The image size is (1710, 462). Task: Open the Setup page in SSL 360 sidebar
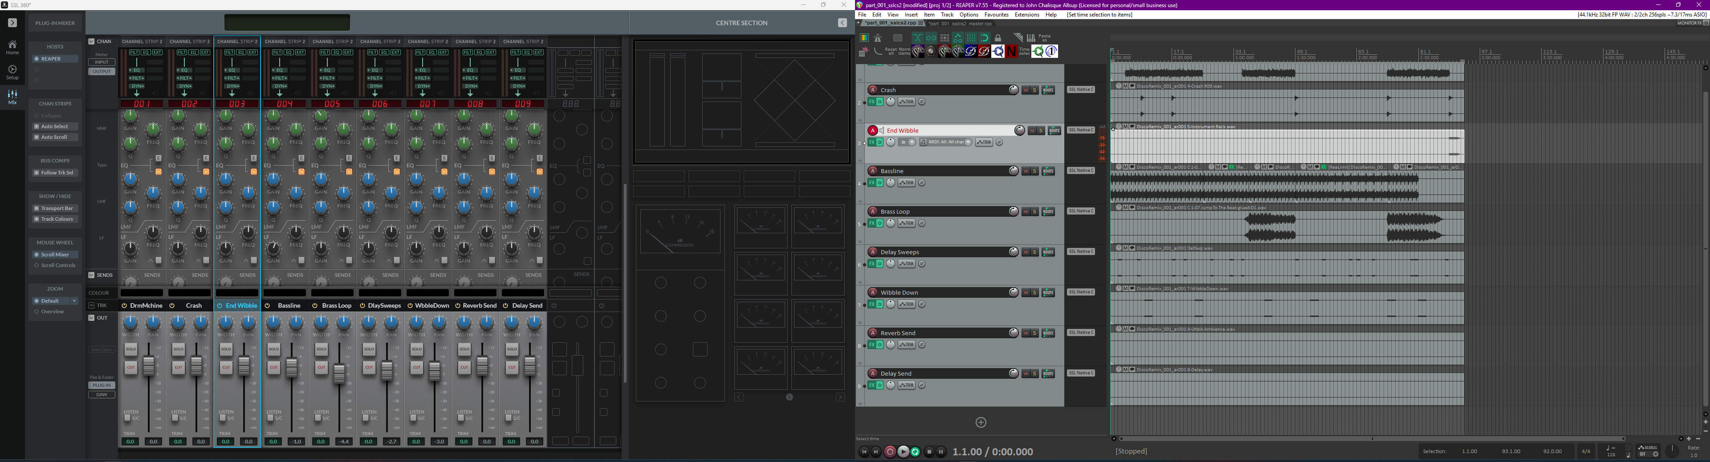click(x=12, y=72)
